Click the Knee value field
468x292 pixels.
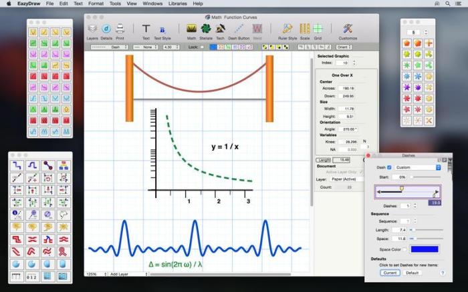[x=348, y=142]
